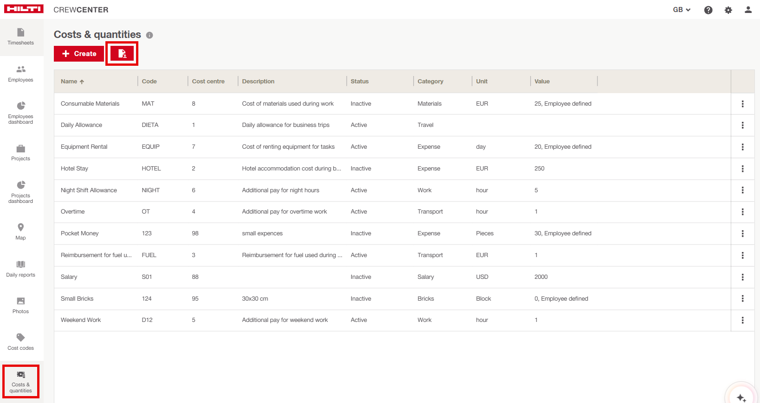
Task: Click the CREWCENTER title text
Action: pyautogui.click(x=81, y=10)
